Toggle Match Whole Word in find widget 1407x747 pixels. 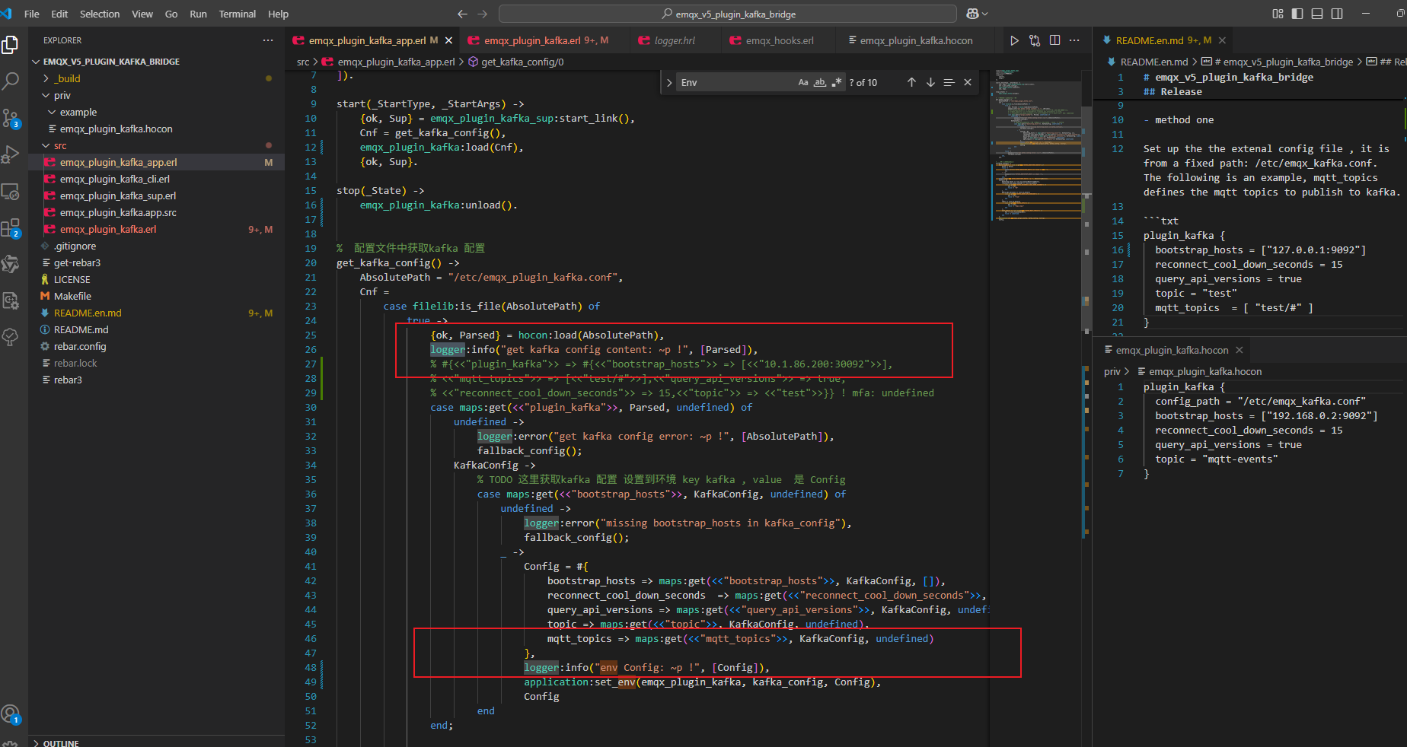coord(820,82)
